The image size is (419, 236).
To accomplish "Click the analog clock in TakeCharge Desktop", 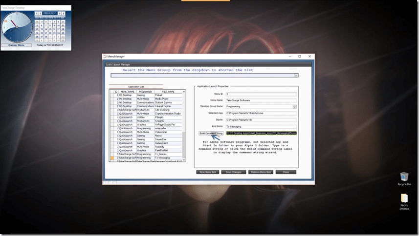I will [x=17, y=27].
